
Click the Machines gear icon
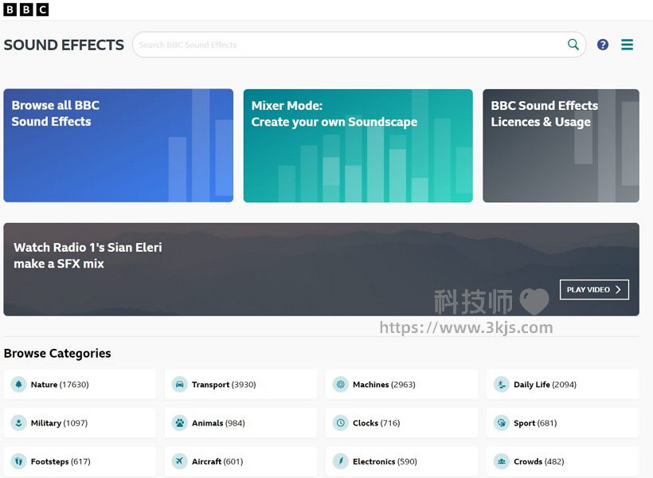click(x=340, y=384)
